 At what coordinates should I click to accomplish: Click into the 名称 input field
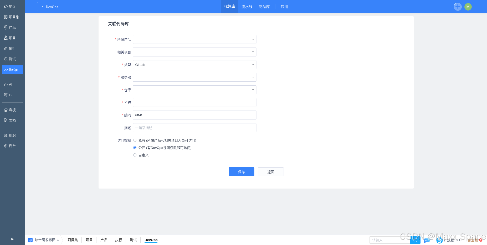point(195,102)
